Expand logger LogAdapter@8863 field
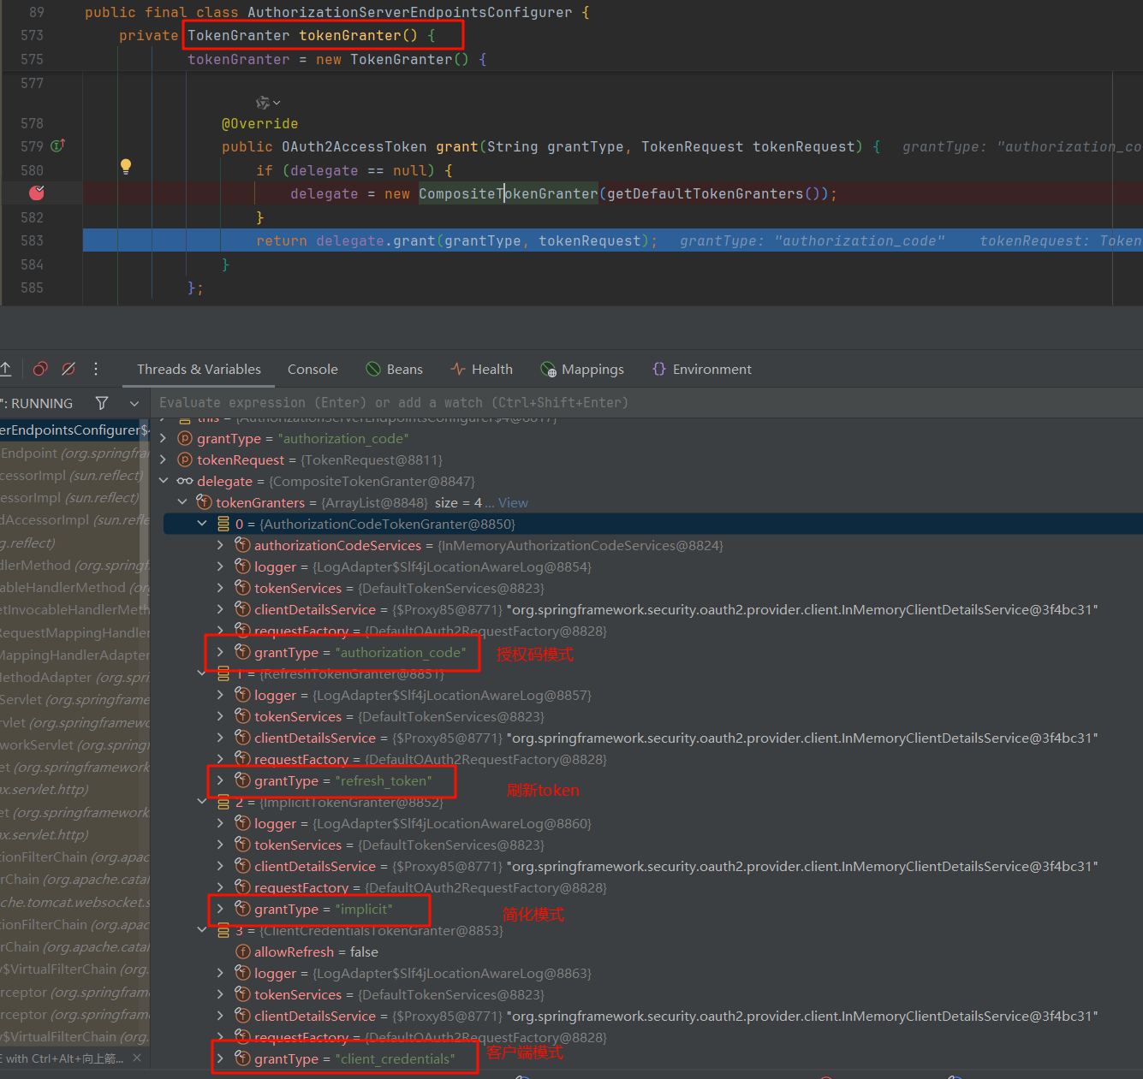This screenshot has height=1079, width=1143. (221, 973)
